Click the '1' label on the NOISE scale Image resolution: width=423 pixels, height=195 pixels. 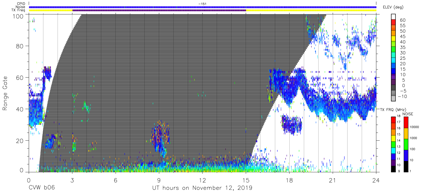tap(411, 171)
